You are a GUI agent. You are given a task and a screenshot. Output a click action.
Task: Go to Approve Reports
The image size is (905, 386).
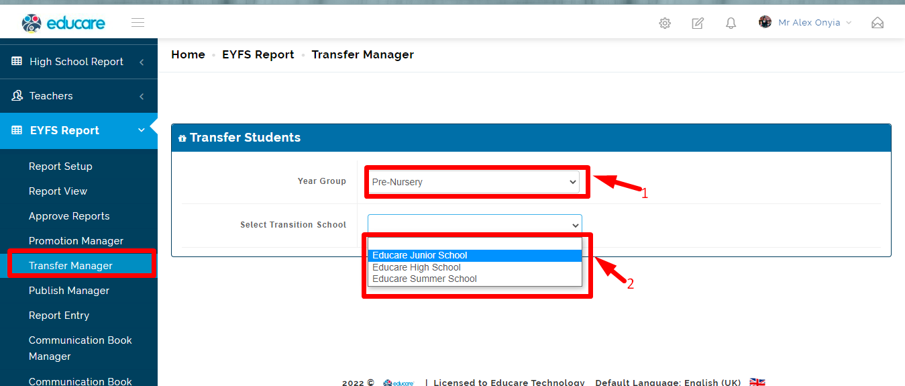pyautogui.click(x=69, y=216)
